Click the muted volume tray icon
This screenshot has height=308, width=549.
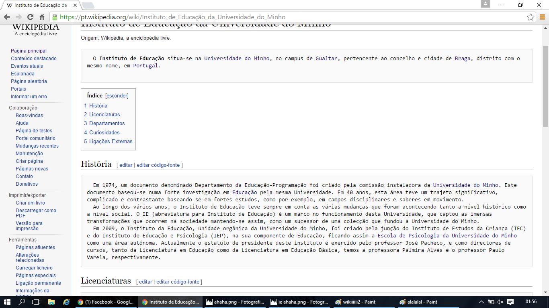point(500,302)
